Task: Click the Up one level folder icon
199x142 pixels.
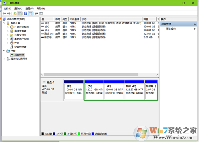Action: (15, 14)
